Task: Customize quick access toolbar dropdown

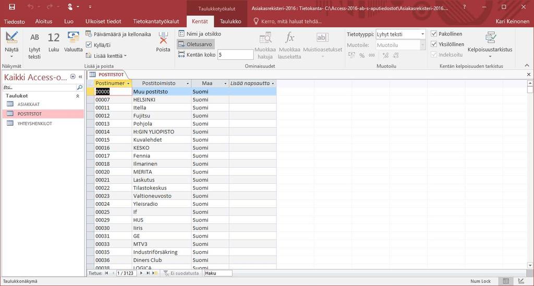Action: (x=90, y=7)
